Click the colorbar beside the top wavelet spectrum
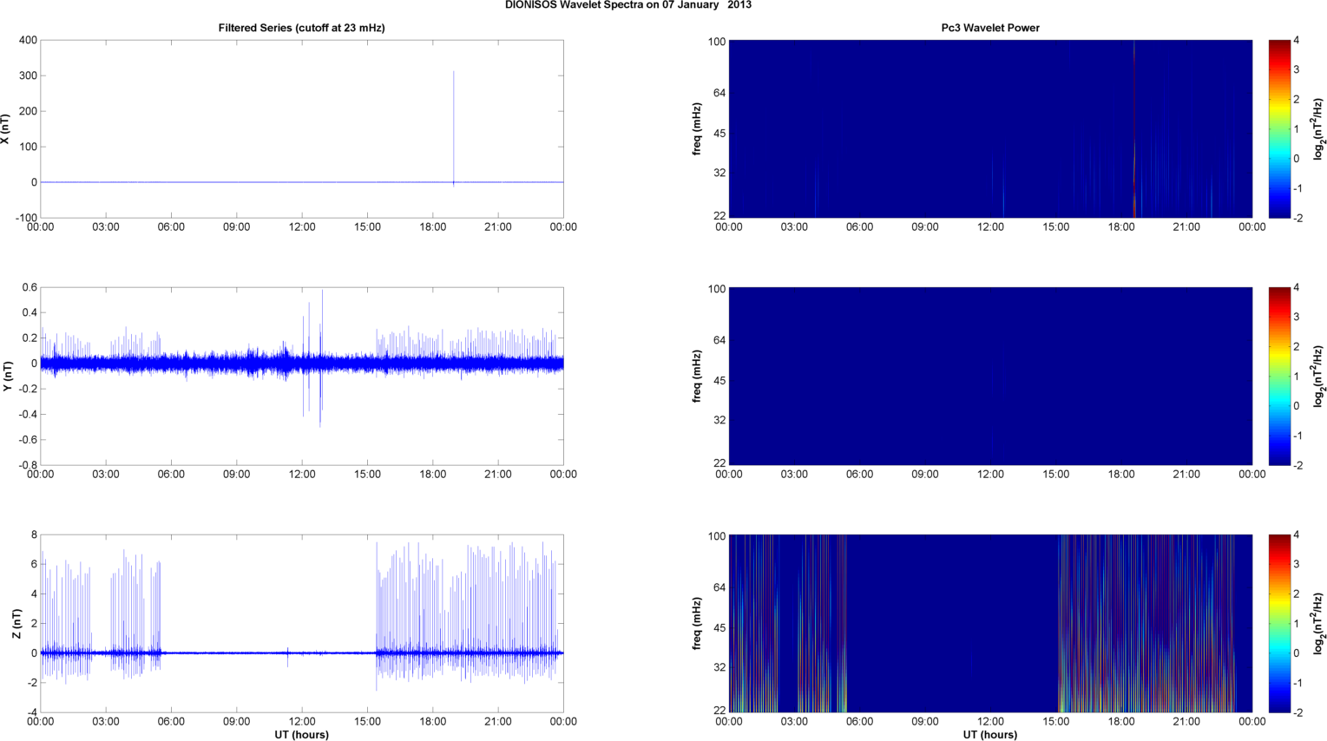This screenshot has width=1327, height=741. pyautogui.click(x=1278, y=128)
